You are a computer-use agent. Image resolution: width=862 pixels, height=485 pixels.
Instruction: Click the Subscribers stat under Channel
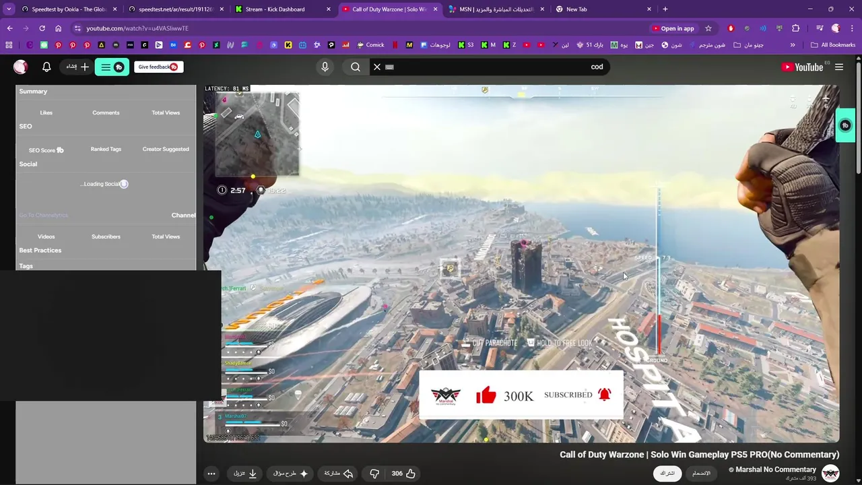tap(106, 236)
